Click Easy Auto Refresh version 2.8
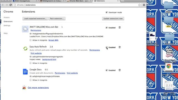Screen dimensions: 178x100 51,47
